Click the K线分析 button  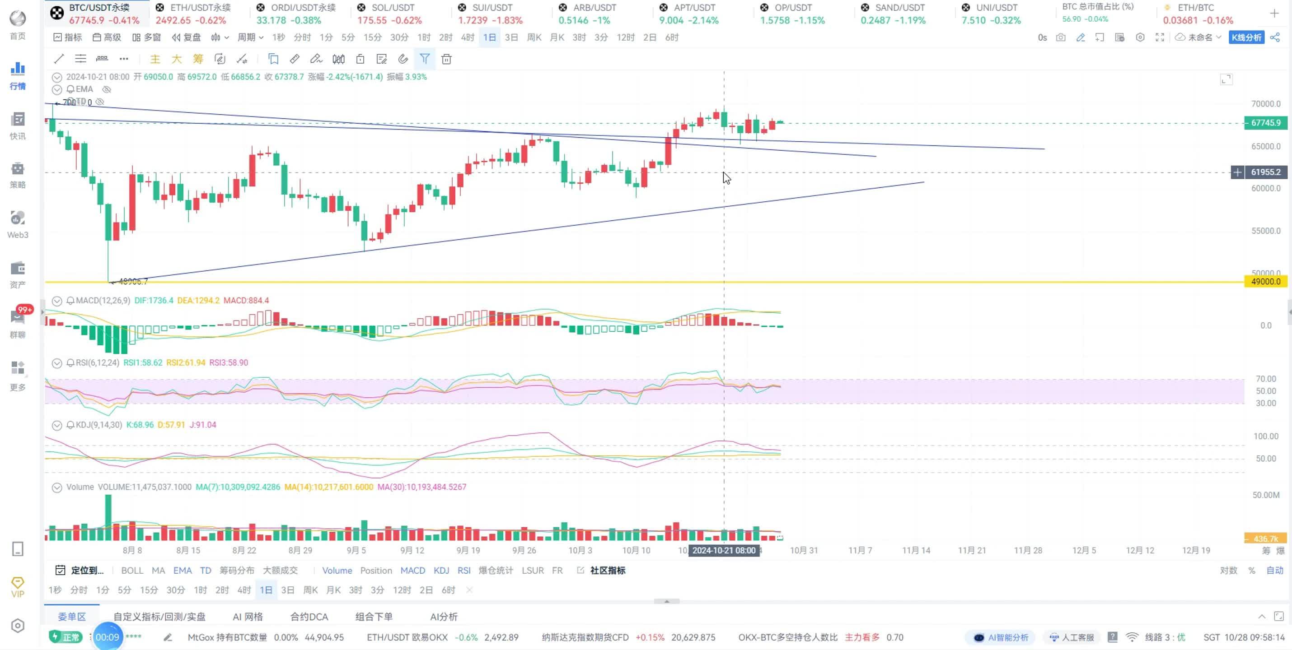coord(1246,37)
